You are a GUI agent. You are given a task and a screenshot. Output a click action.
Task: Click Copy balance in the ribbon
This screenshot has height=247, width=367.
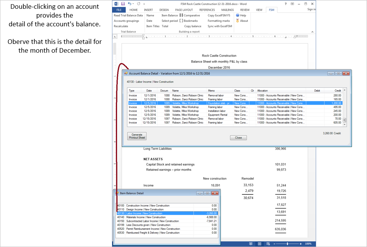(x=193, y=26)
